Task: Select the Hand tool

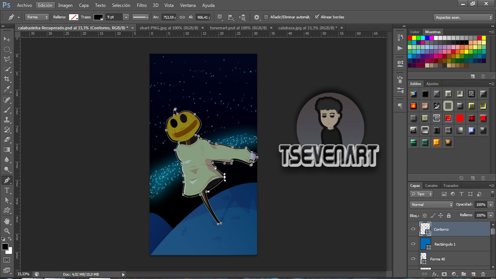Action: pyautogui.click(x=7, y=221)
